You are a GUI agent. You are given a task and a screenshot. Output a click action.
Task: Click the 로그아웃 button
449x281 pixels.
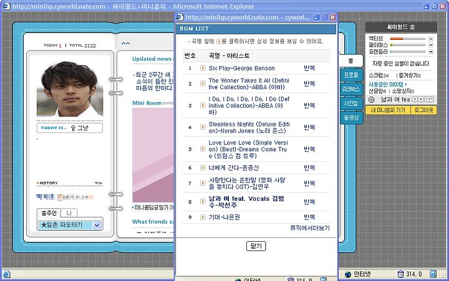pyautogui.click(x=424, y=110)
